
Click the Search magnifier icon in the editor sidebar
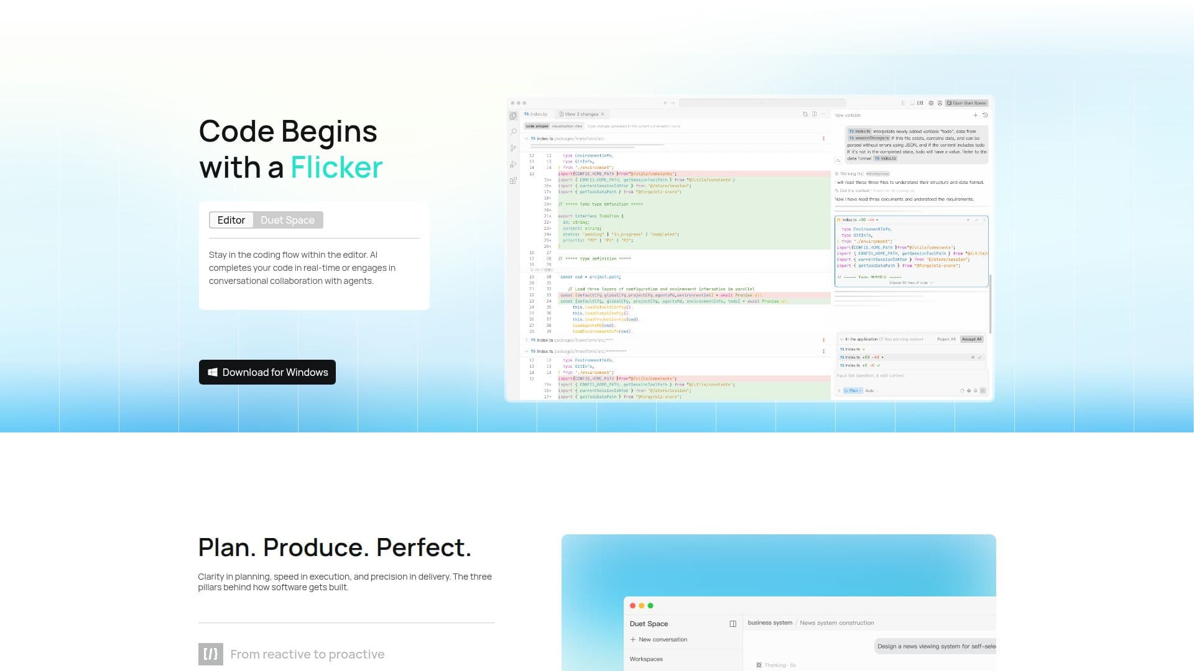tap(513, 132)
